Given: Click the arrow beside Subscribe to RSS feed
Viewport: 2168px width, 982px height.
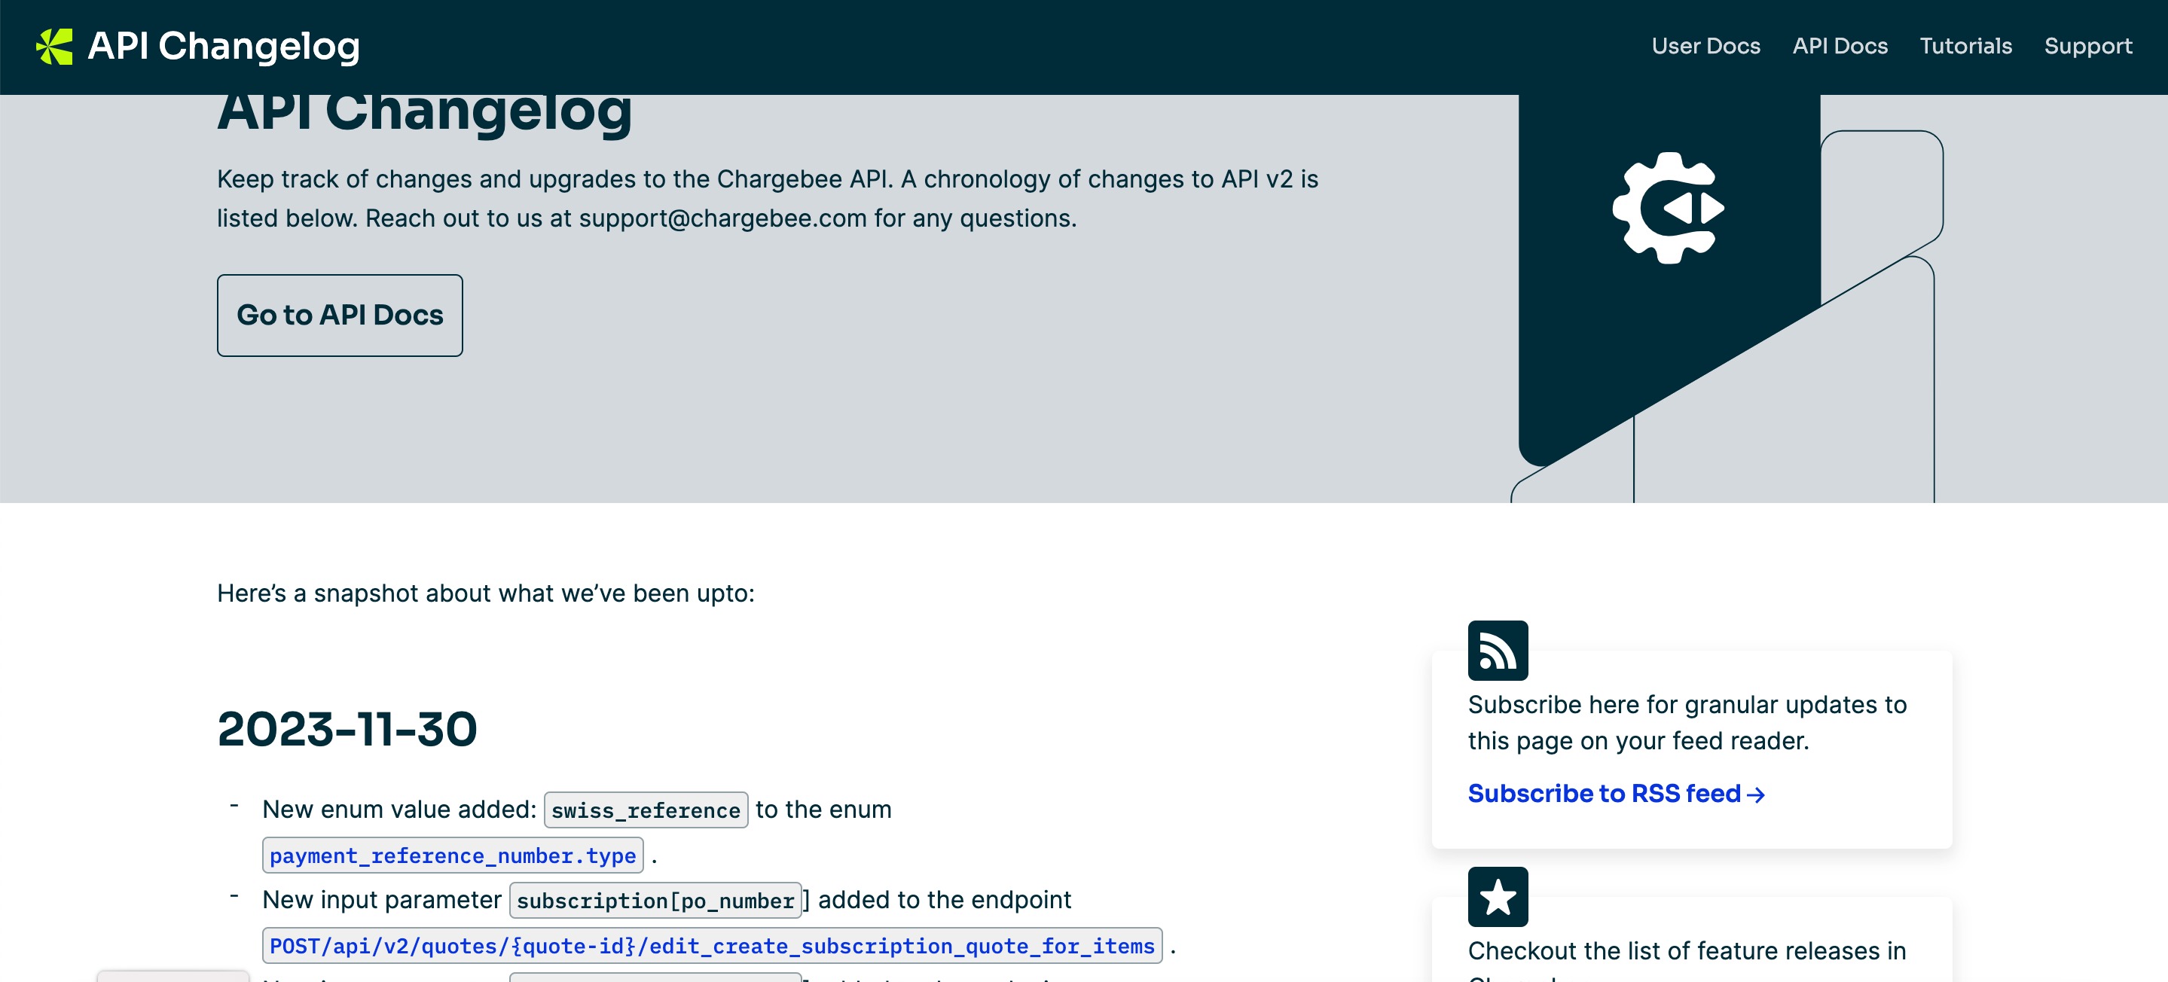Looking at the screenshot, I should (1756, 794).
